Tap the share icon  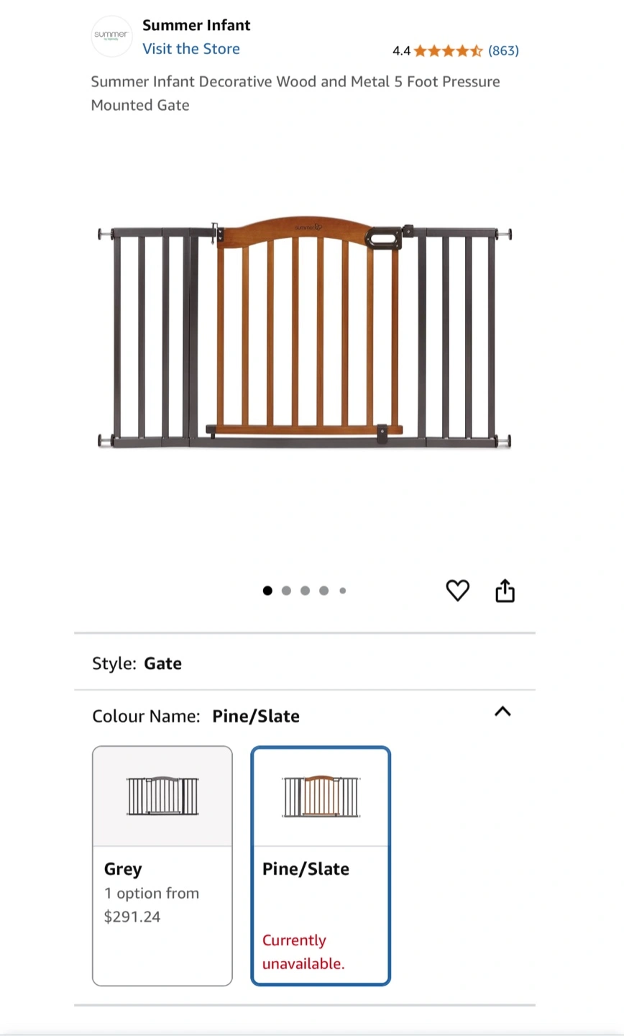505,591
